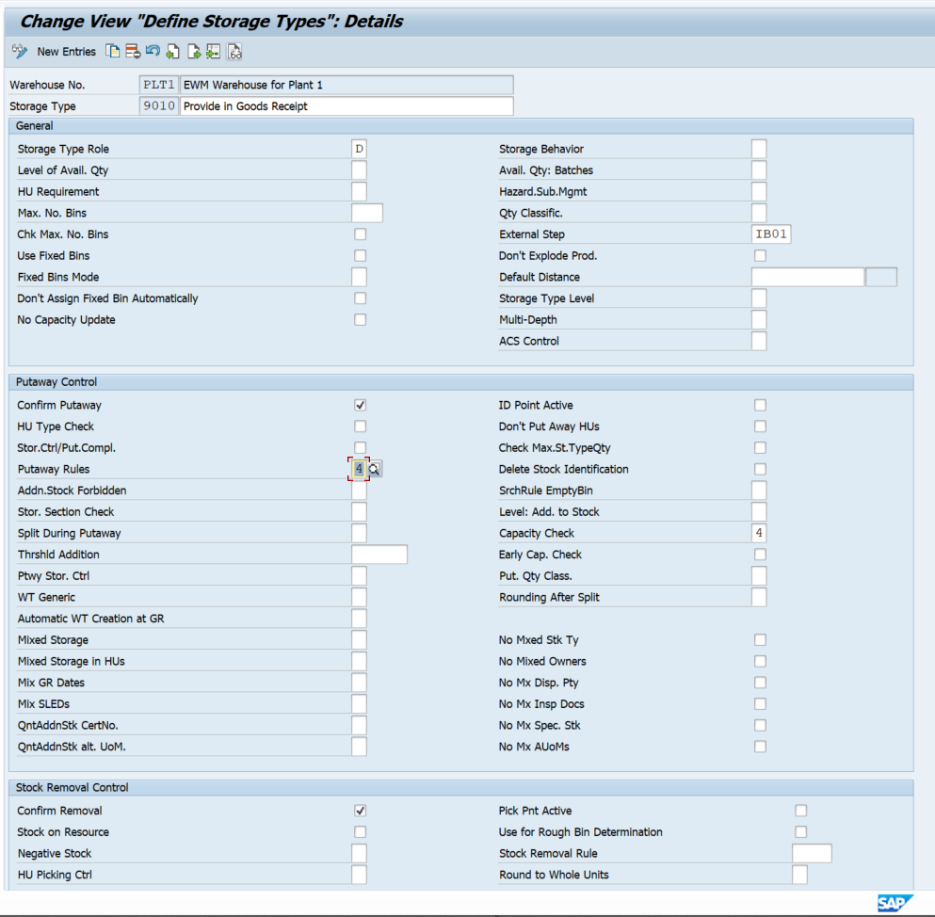
Task: Click the Mixed Storage field
Action: point(359,640)
